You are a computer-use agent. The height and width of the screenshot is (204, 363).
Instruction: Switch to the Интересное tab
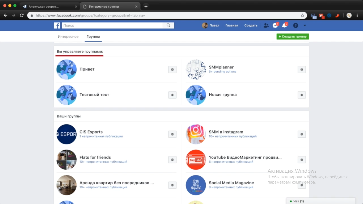(x=68, y=37)
